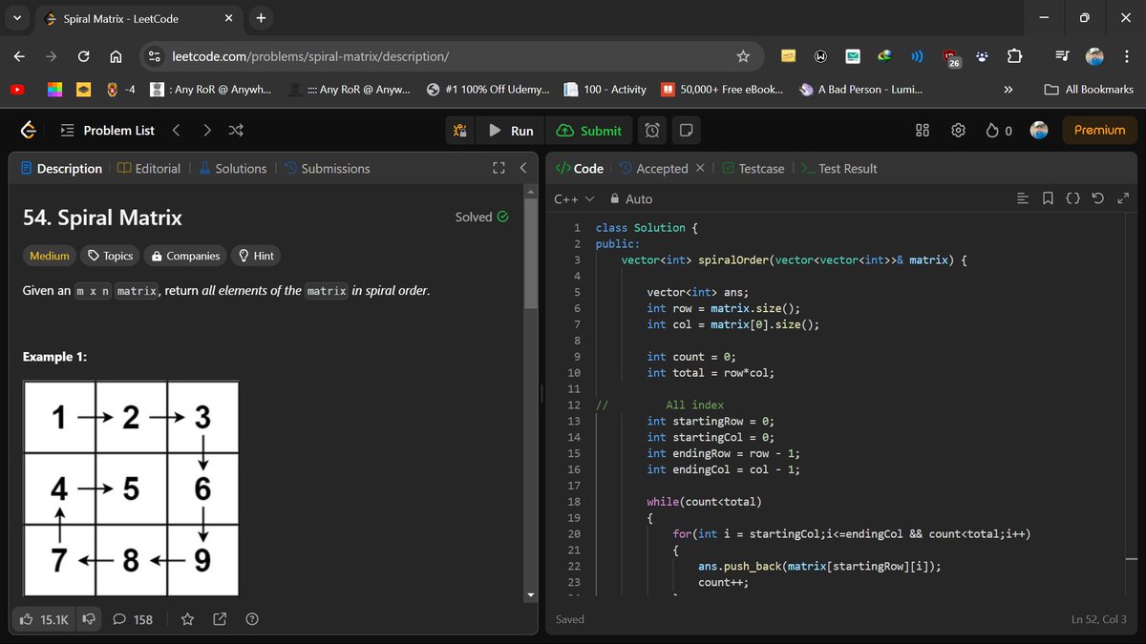Screen dimensions: 1146x644
Task: Open the Accepted tab
Action: coord(654,168)
